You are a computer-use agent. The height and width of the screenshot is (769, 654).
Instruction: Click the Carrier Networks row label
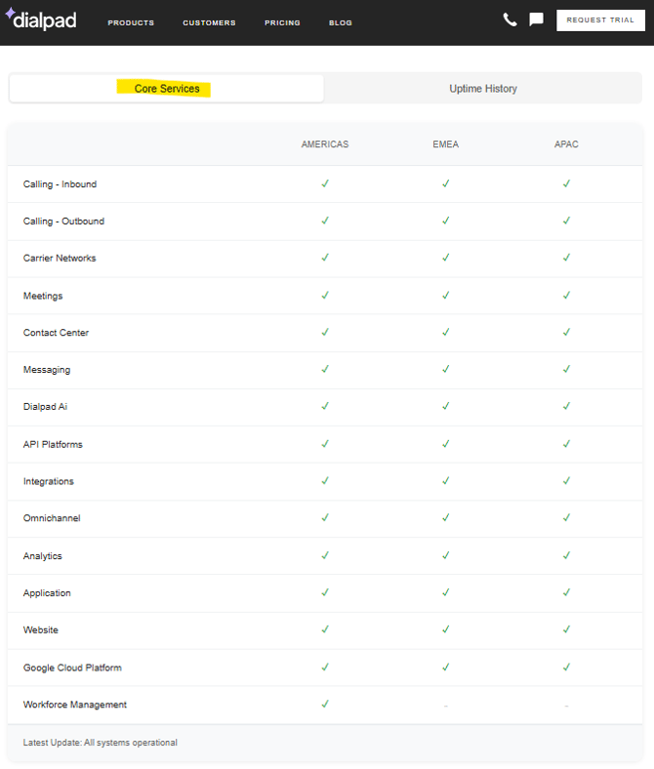pyautogui.click(x=60, y=259)
